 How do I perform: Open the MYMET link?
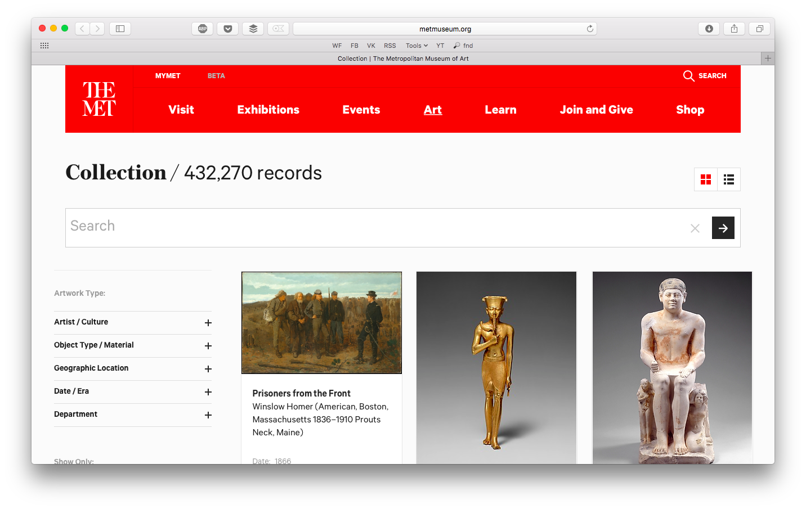tap(168, 76)
